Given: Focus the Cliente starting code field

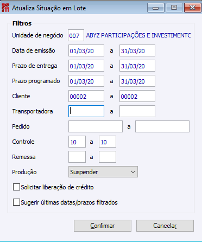Looking at the screenshot, I should [x=86, y=96].
